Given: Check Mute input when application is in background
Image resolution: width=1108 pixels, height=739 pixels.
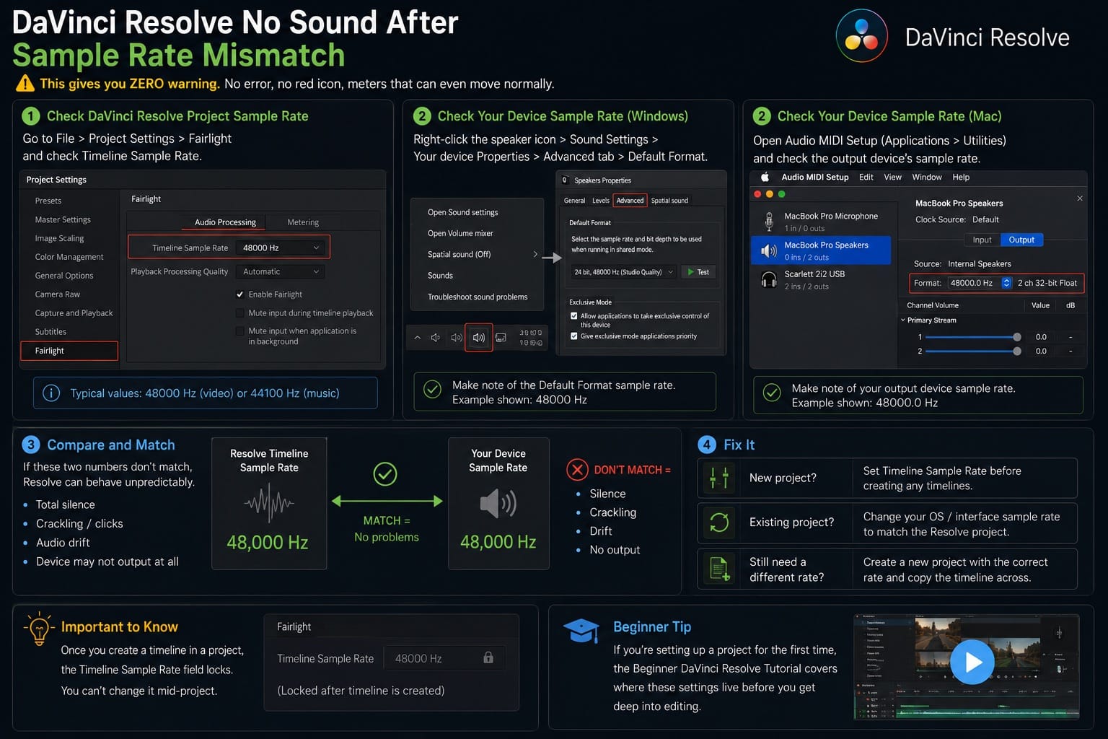Looking at the screenshot, I should [x=239, y=331].
